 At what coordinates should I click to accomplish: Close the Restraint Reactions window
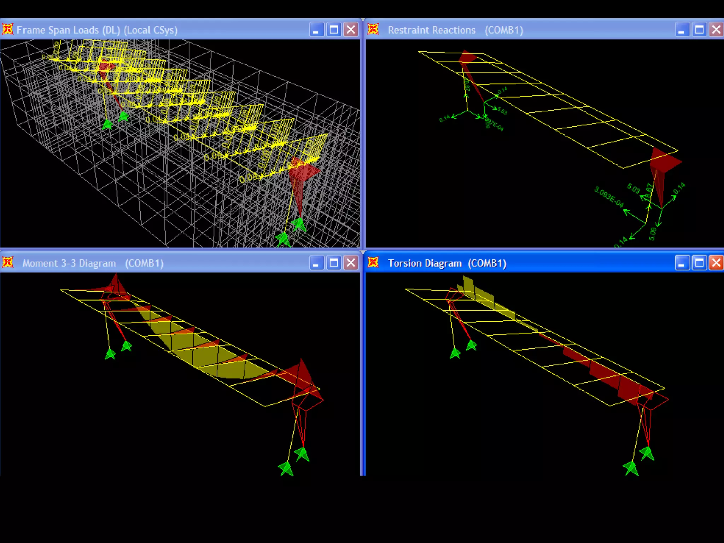tap(716, 30)
